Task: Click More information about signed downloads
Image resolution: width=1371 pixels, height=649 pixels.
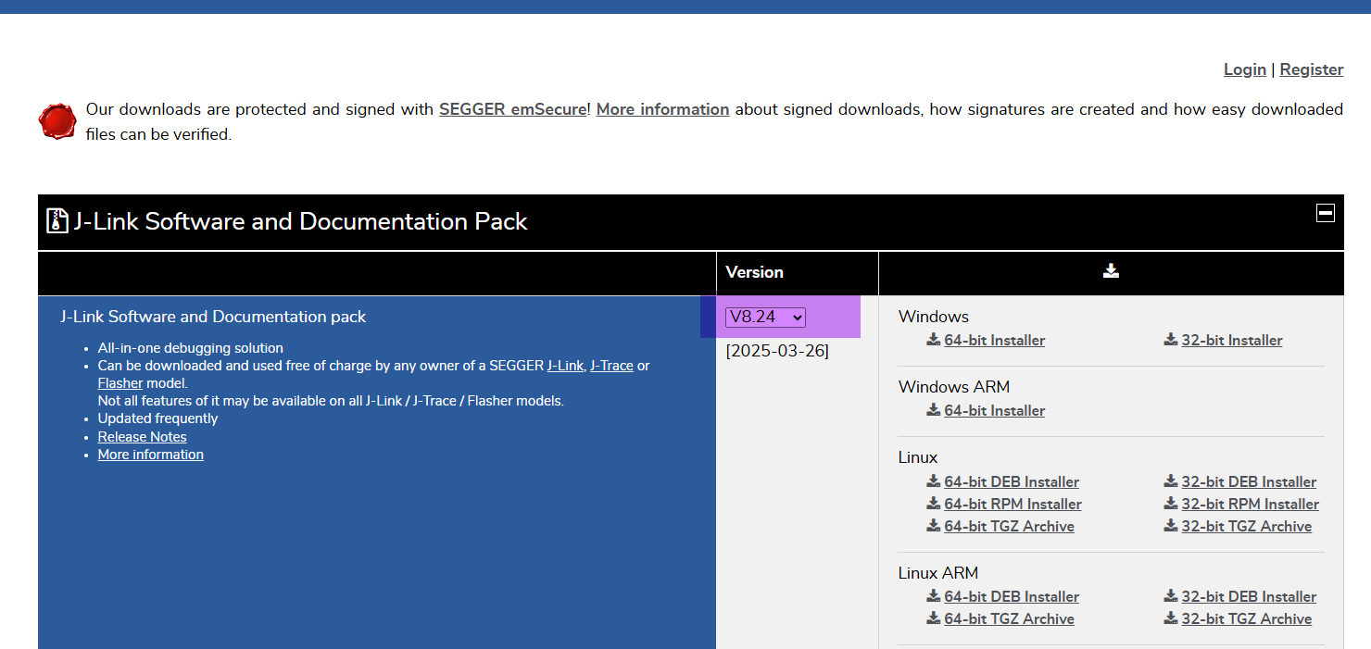Action: tap(661, 108)
